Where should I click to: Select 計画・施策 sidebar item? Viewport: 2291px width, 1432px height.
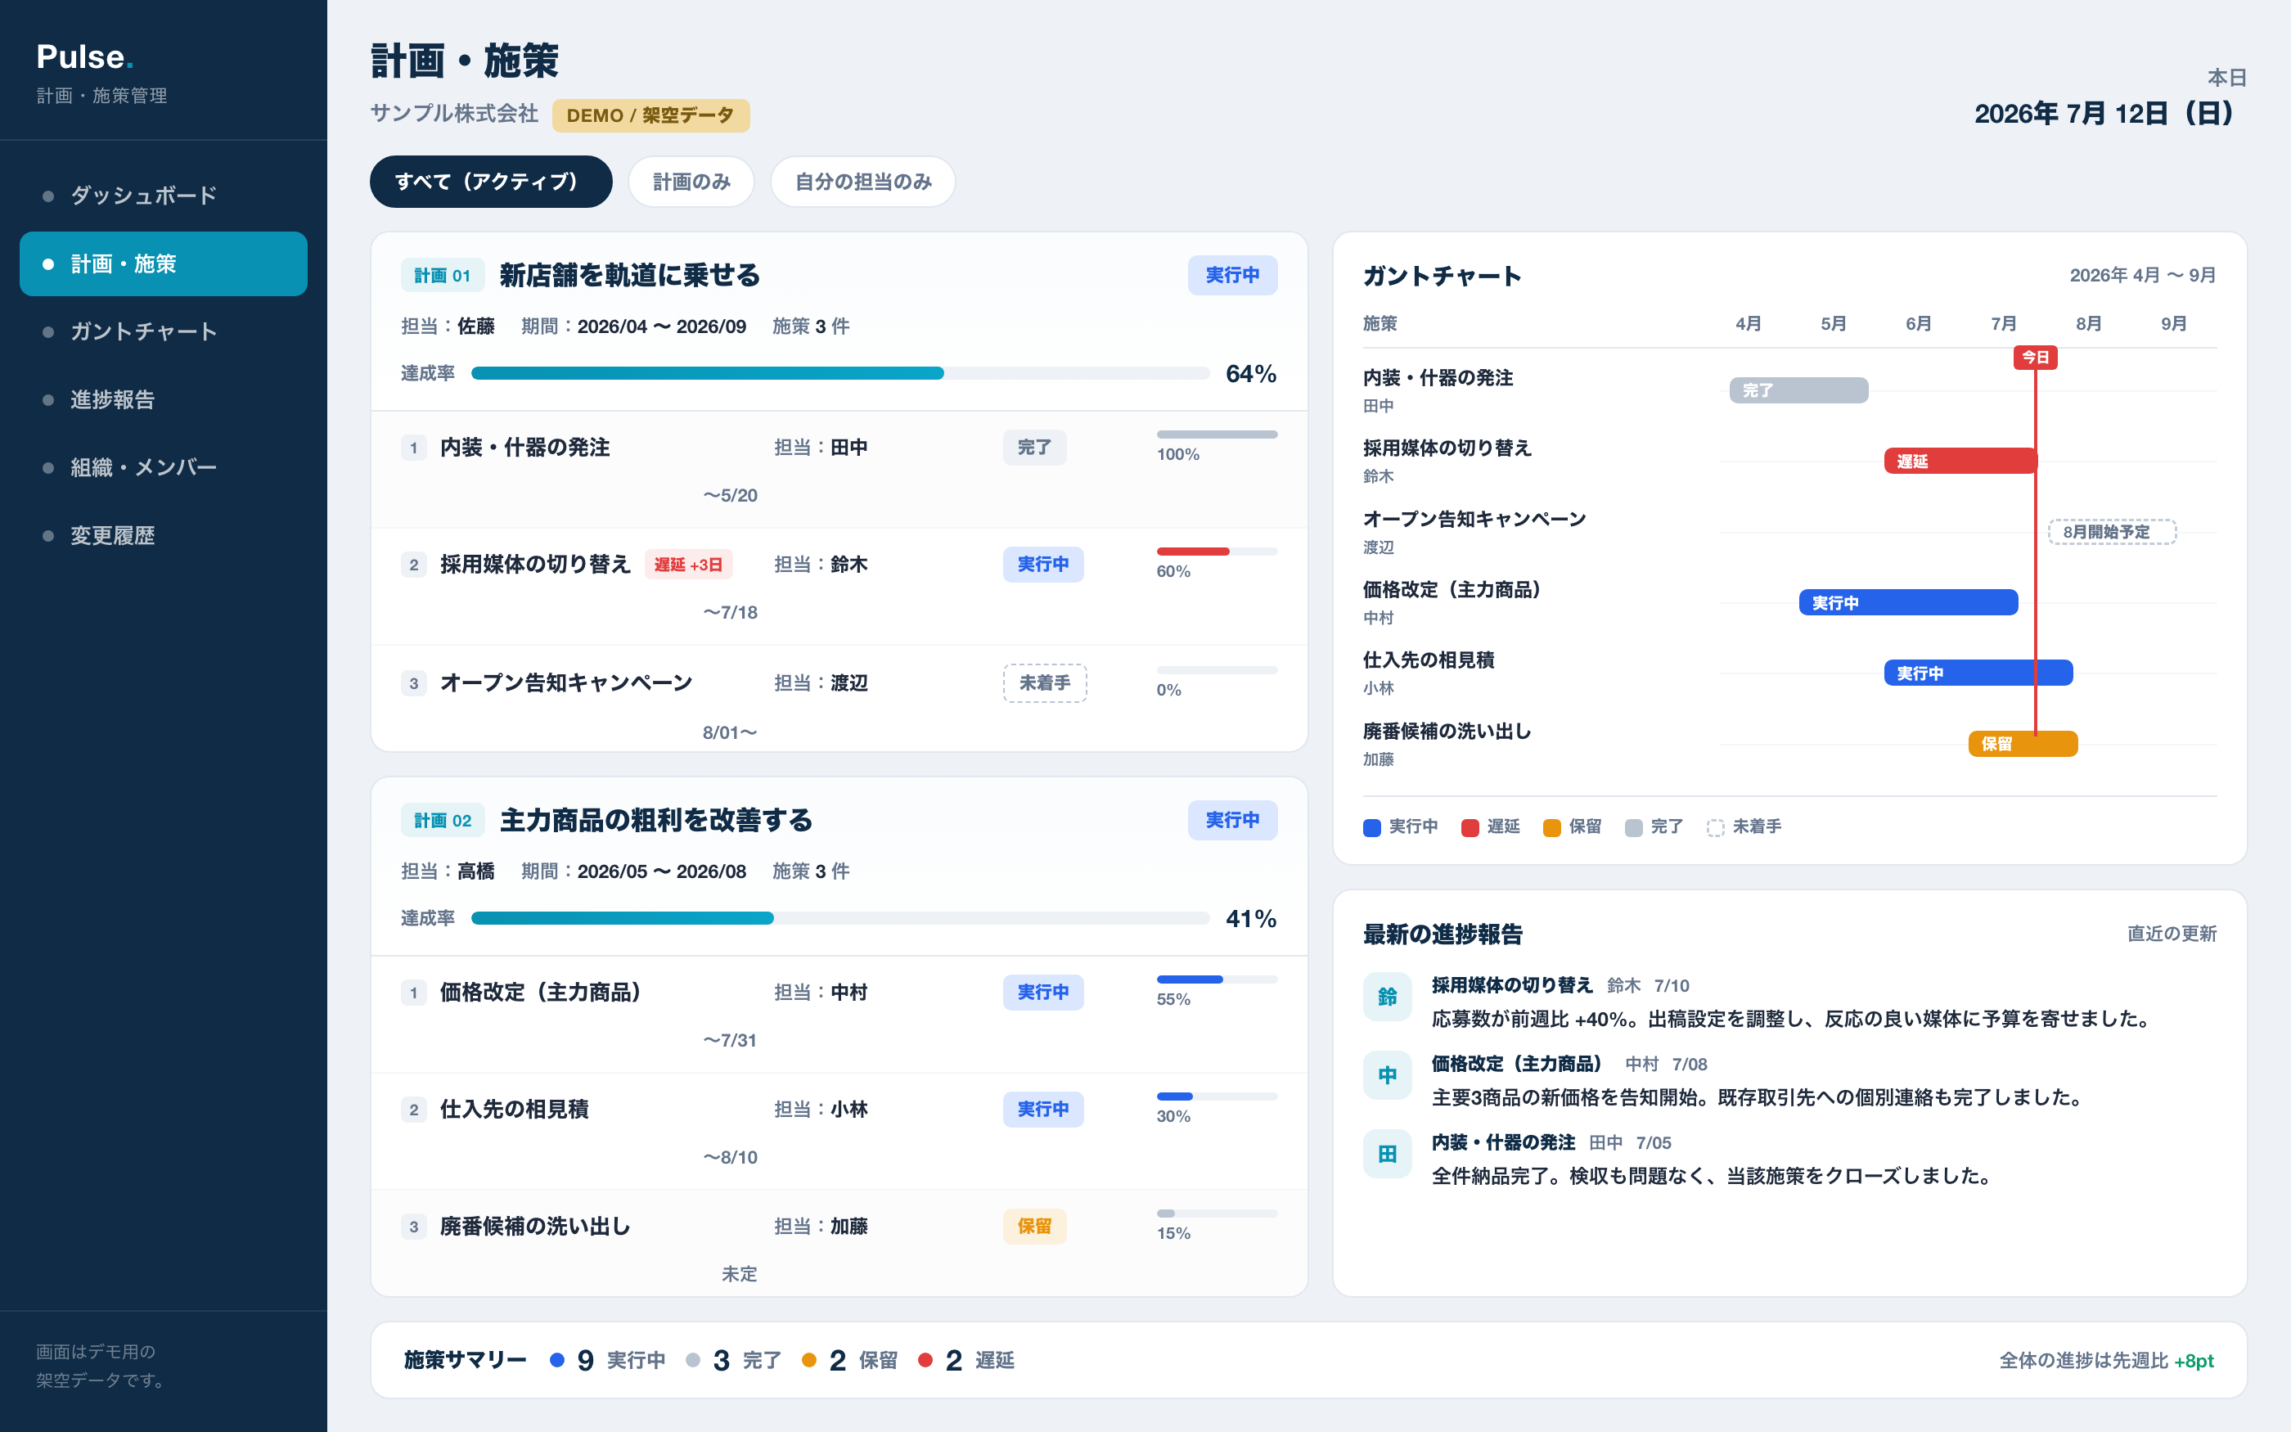coord(163,264)
